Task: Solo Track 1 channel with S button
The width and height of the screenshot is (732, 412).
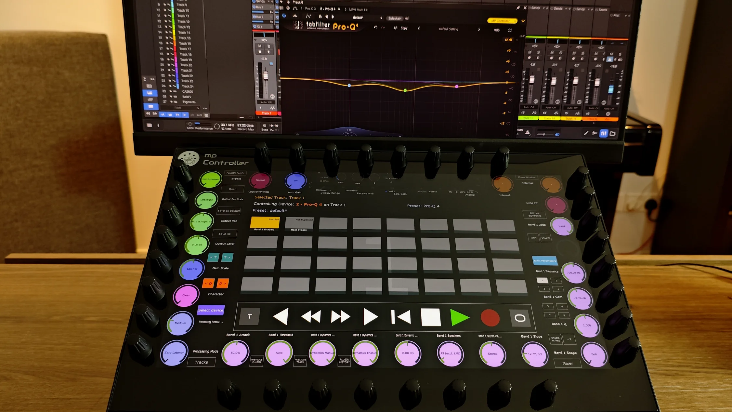Action: [x=269, y=47]
